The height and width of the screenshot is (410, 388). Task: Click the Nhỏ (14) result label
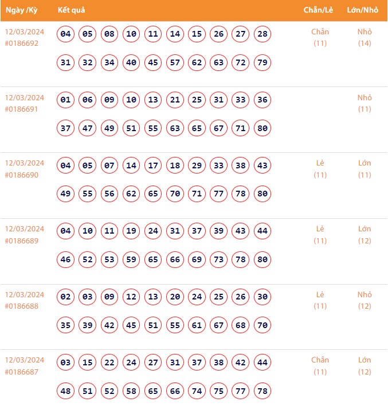tap(365, 37)
